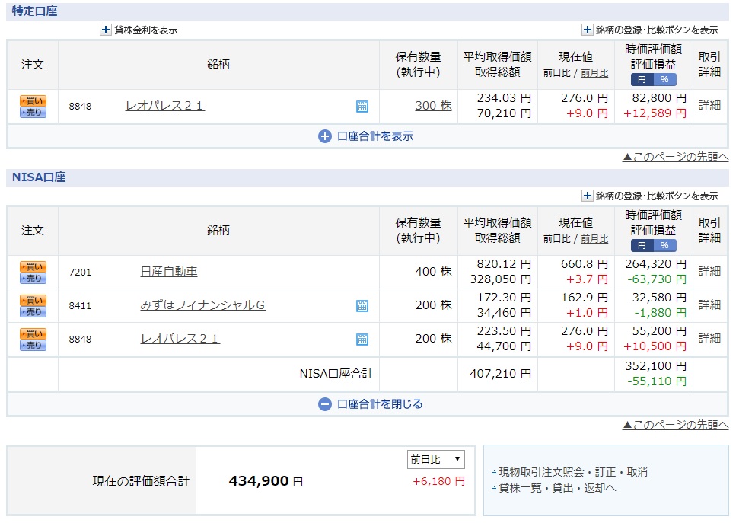Image resolution: width=736 pixels, height=523 pixels.
Task: Click the -63,730 円 loss value
Action: (x=657, y=279)
